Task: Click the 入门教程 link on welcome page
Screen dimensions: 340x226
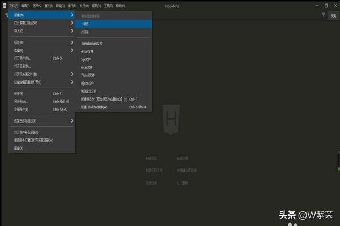Action: click(x=182, y=183)
